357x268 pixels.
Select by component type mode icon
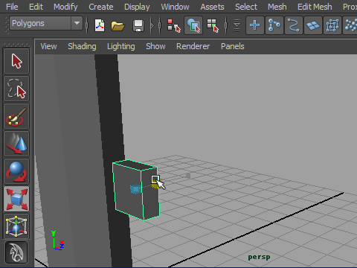click(213, 25)
